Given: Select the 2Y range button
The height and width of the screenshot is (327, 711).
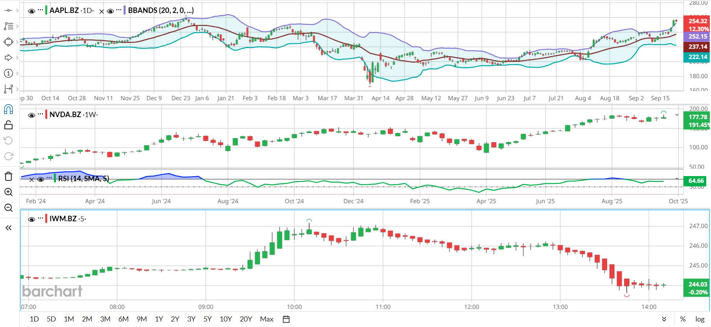Looking at the screenshot, I should click(x=175, y=319).
